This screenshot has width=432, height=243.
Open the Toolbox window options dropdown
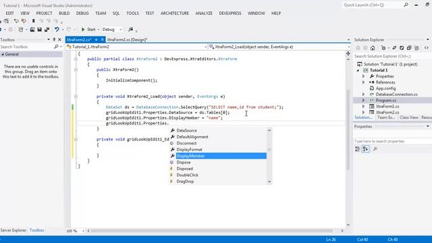point(49,40)
